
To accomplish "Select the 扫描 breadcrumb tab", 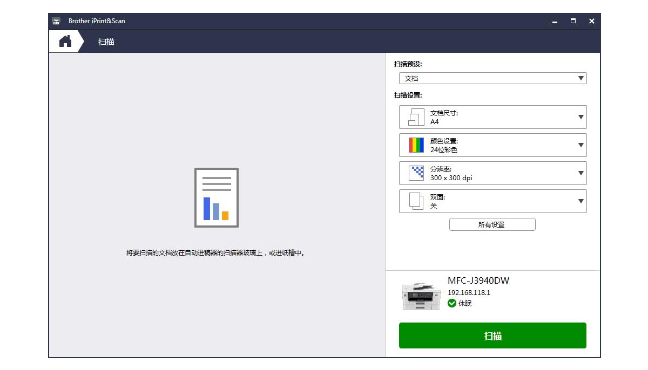I will pyautogui.click(x=106, y=41).
